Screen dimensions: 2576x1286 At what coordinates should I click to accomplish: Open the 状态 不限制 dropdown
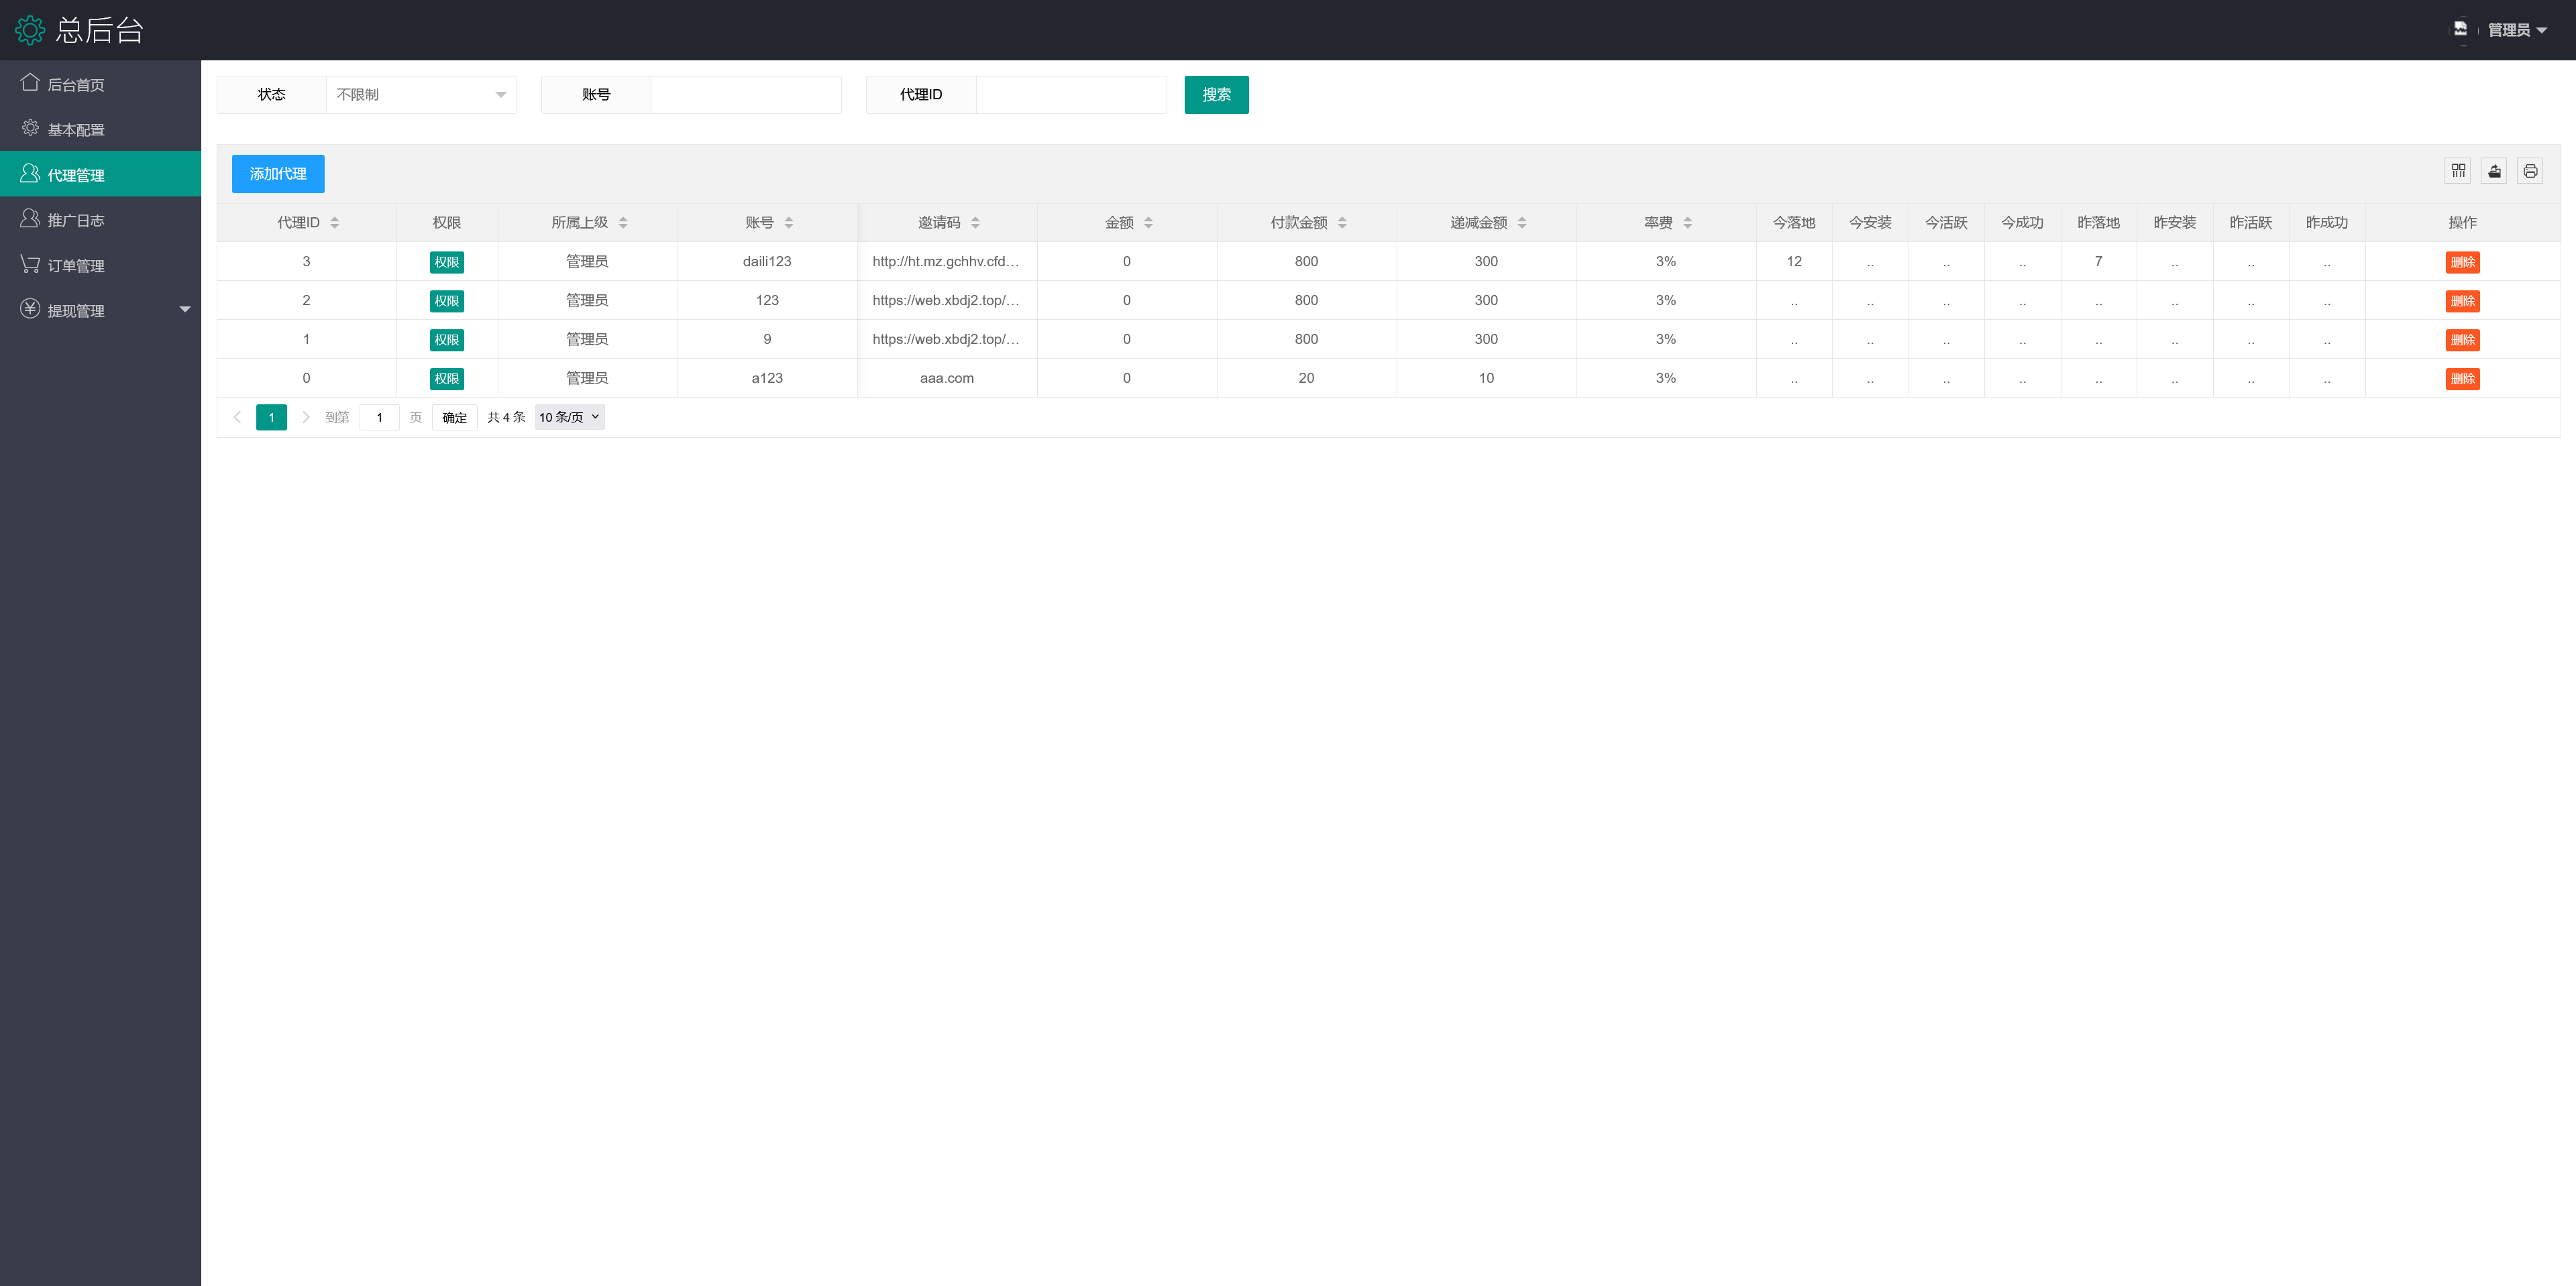point(421,95)
